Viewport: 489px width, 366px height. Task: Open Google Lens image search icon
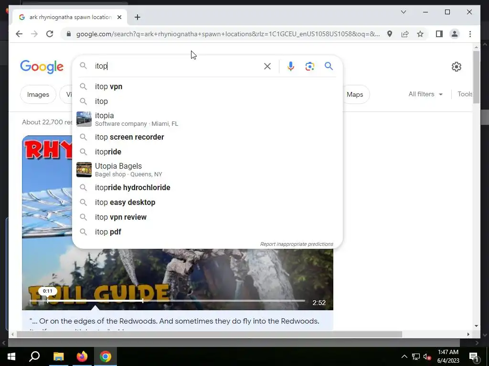click(309, 66)
